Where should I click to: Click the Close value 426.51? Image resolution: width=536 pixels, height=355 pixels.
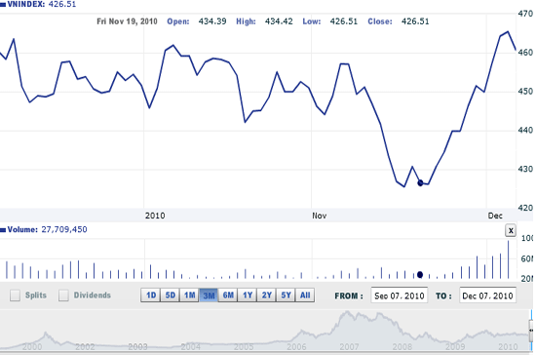click(415, 21)
